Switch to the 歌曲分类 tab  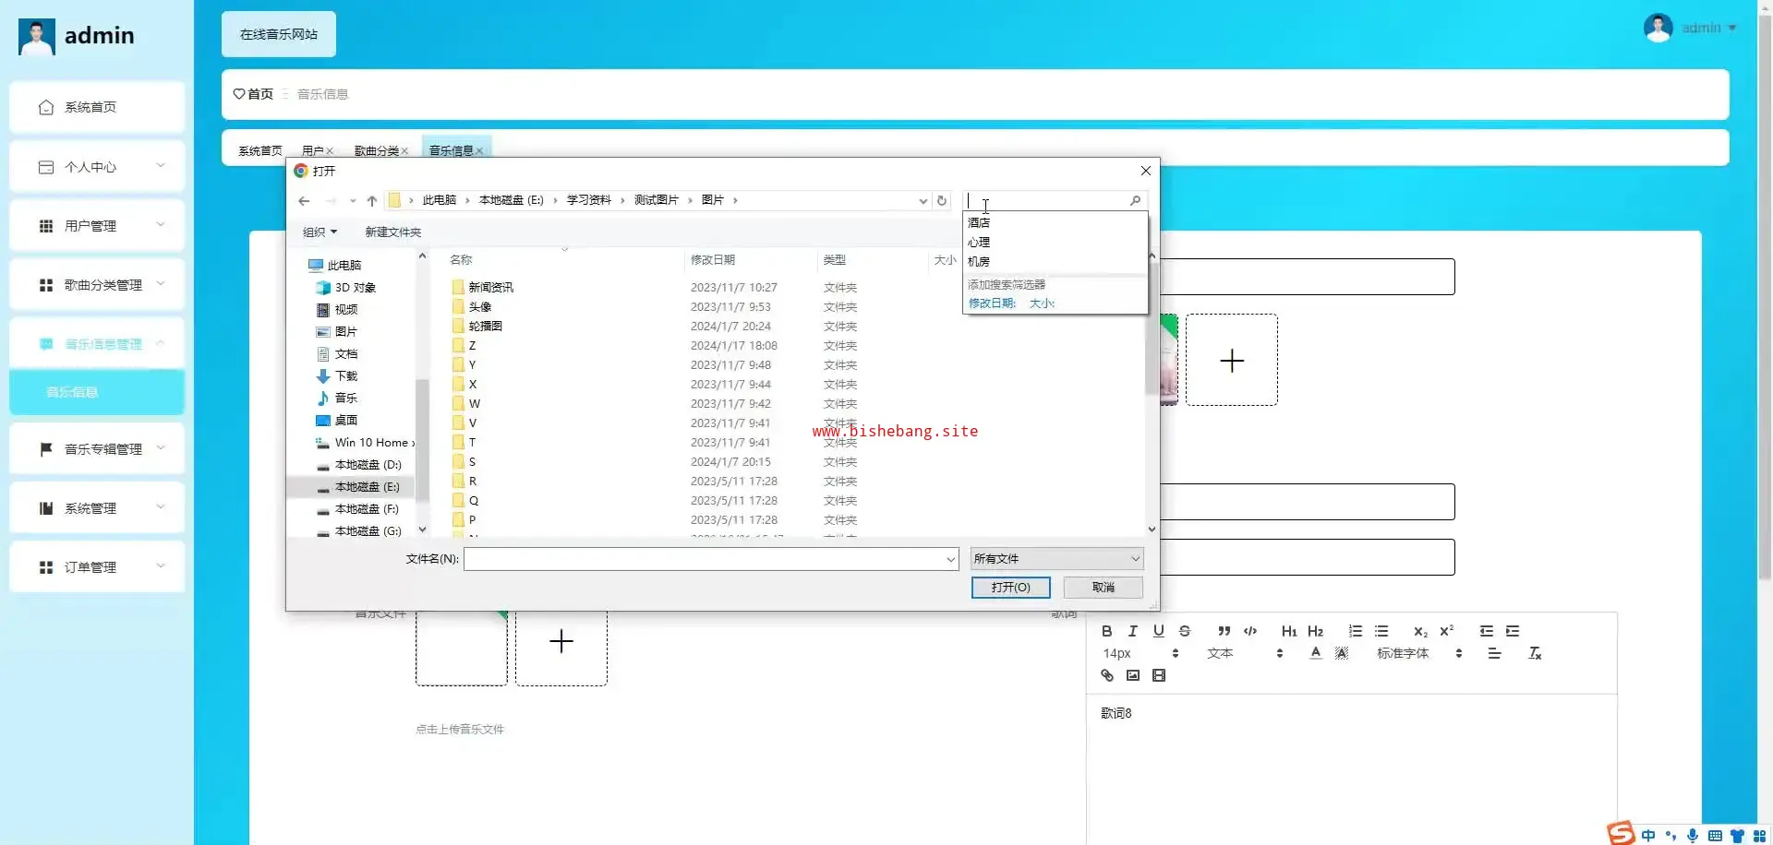tap(377, 150)
